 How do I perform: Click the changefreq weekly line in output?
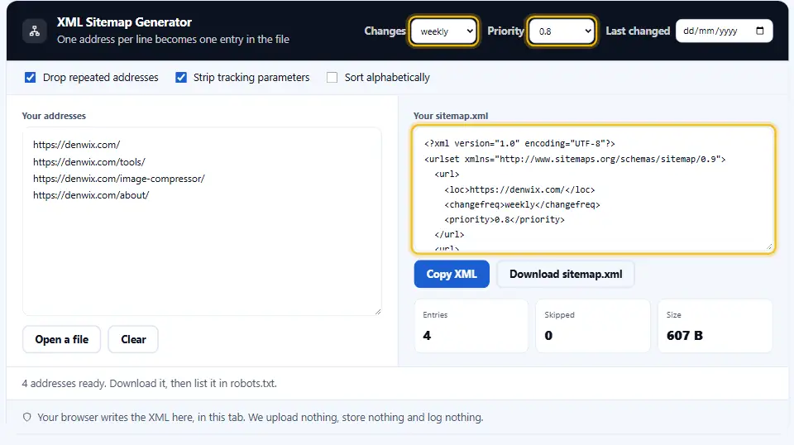522,204
